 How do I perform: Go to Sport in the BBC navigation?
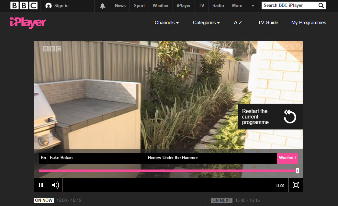coord(139,5)
